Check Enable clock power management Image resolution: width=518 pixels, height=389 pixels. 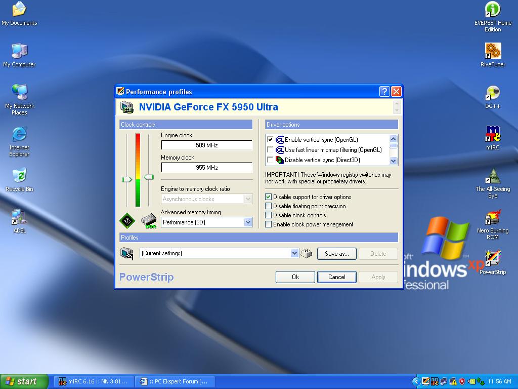pos(269,224)
